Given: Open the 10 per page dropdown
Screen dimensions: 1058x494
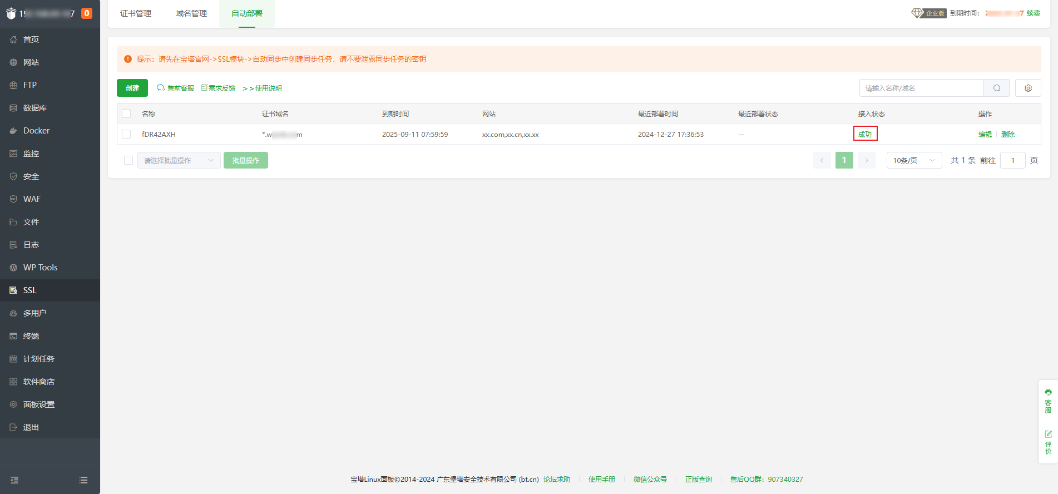Looking at the screenshot, I should coord(913,160).
